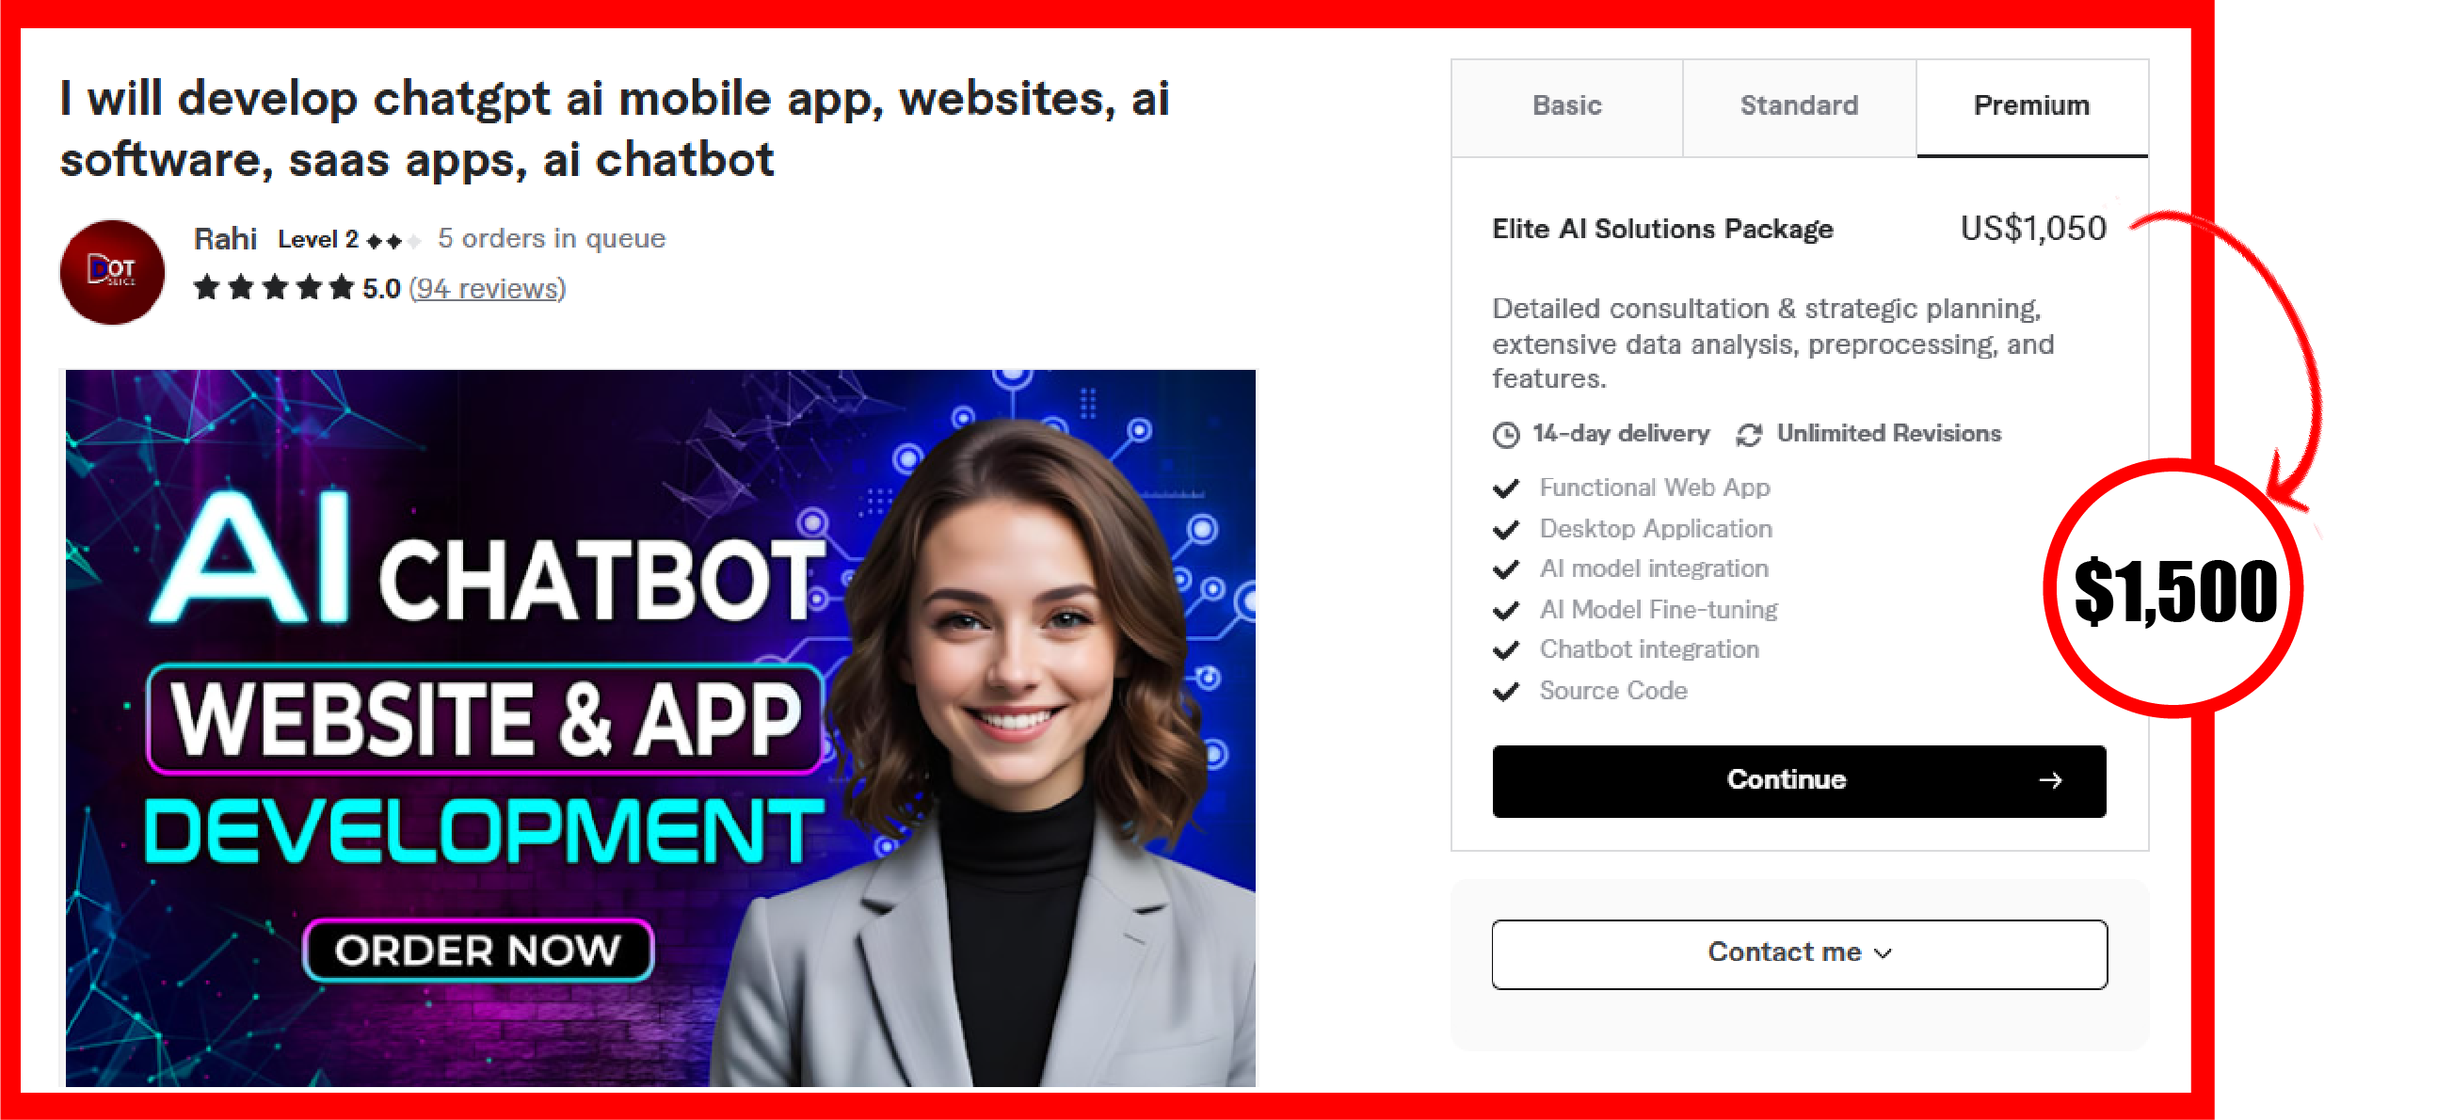Screen dimensions: 2437x1120
Task: Click the Rahi seller profile avatar
Action: tap(112, 272)
